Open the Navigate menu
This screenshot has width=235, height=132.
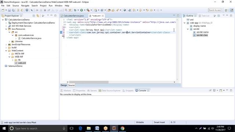point(25,5)
